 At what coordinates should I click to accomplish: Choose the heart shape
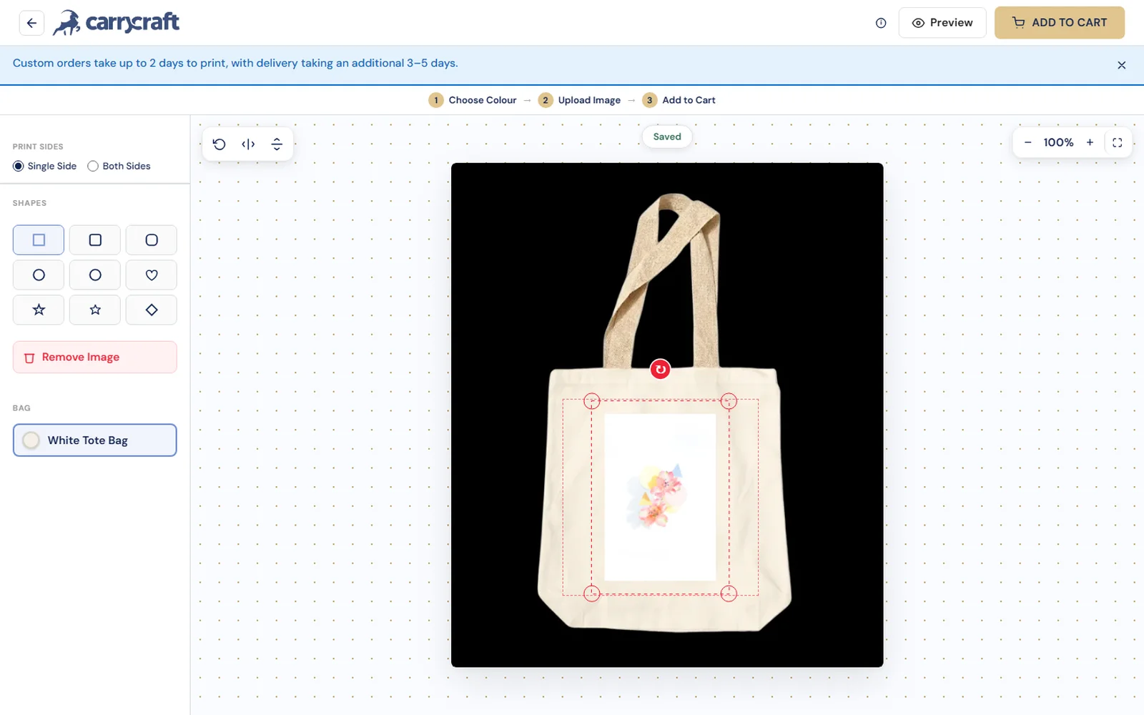(152, 275)
